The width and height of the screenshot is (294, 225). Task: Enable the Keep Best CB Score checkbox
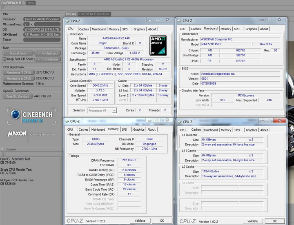pyautogui.click(x=4, y=59)
